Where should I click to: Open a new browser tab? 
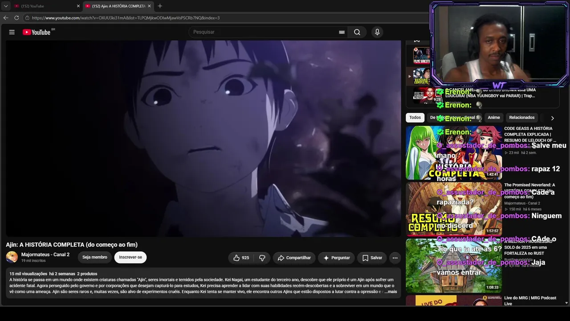(x=160, y=6)
